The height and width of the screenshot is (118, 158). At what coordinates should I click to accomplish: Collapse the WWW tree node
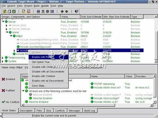(7, 32)
